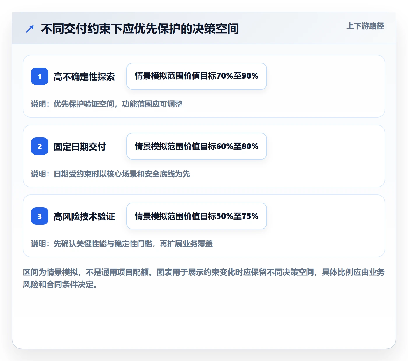Viewport: 408px width, 361px height.
Task: Click the footer paragraph starting 区间为情景模拟
Action: 204,278
